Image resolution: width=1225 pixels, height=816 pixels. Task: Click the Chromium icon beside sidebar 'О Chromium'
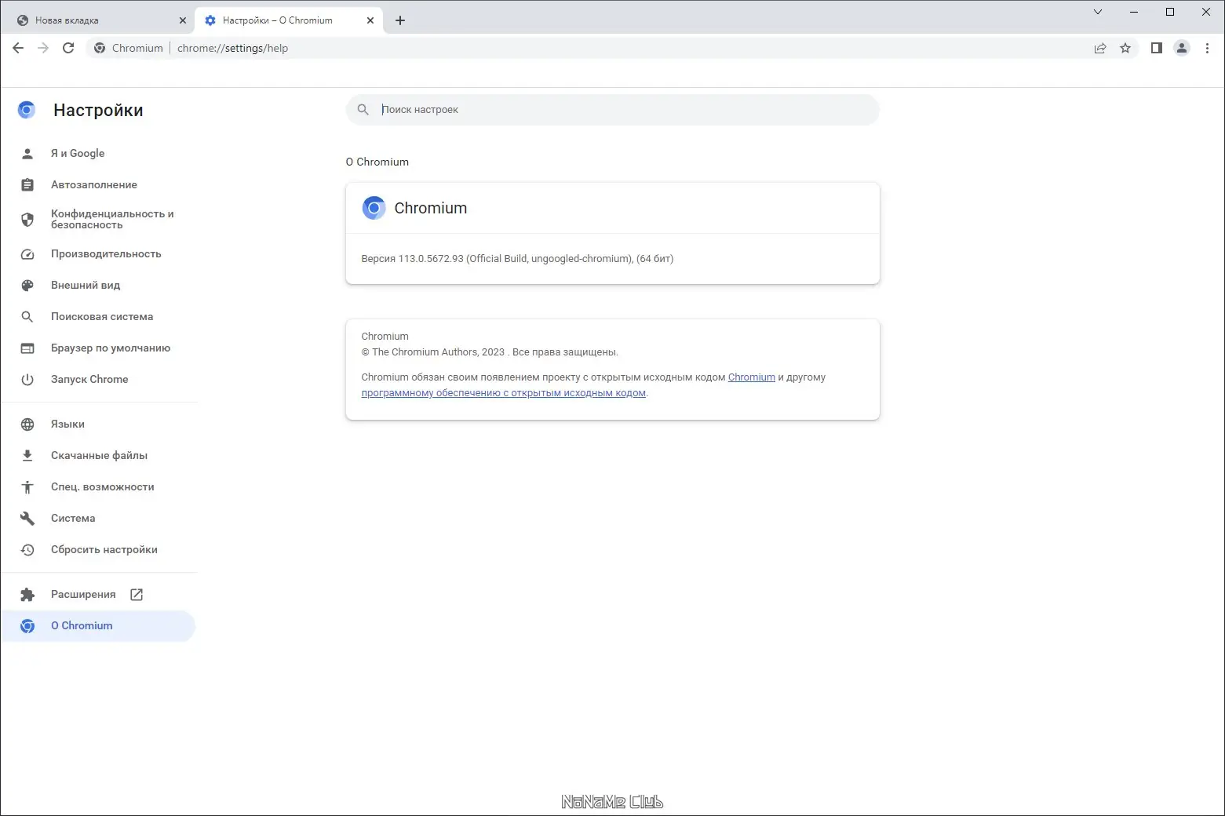point(27,626)
